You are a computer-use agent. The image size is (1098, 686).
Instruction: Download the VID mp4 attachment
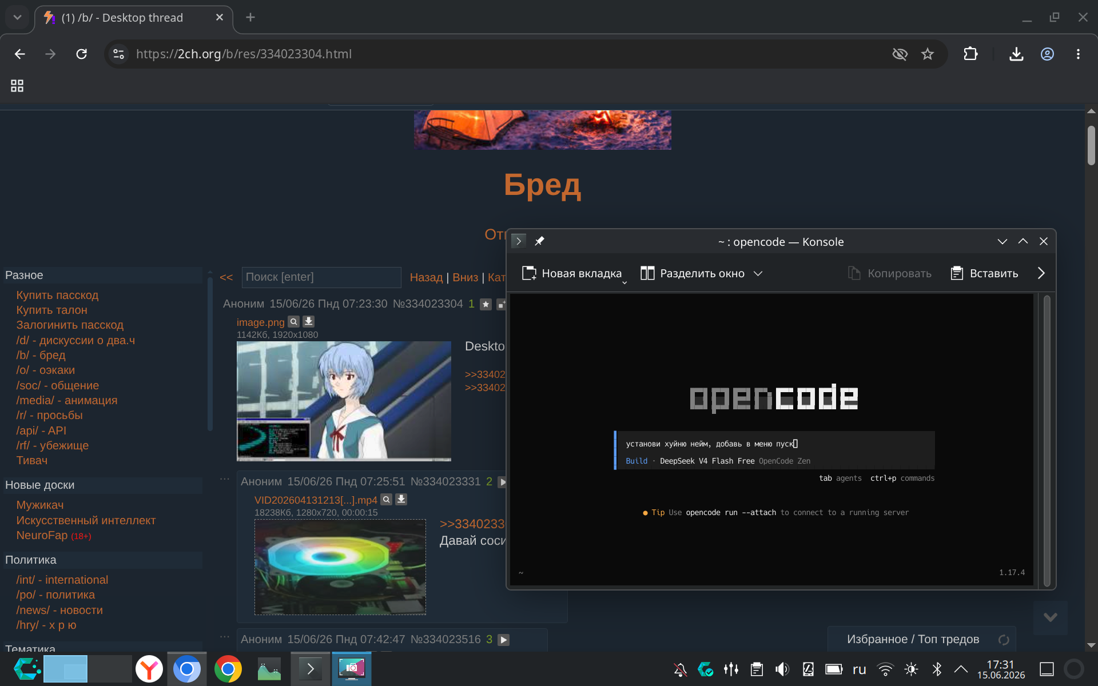pyautogui.click(x=401, y=500)
